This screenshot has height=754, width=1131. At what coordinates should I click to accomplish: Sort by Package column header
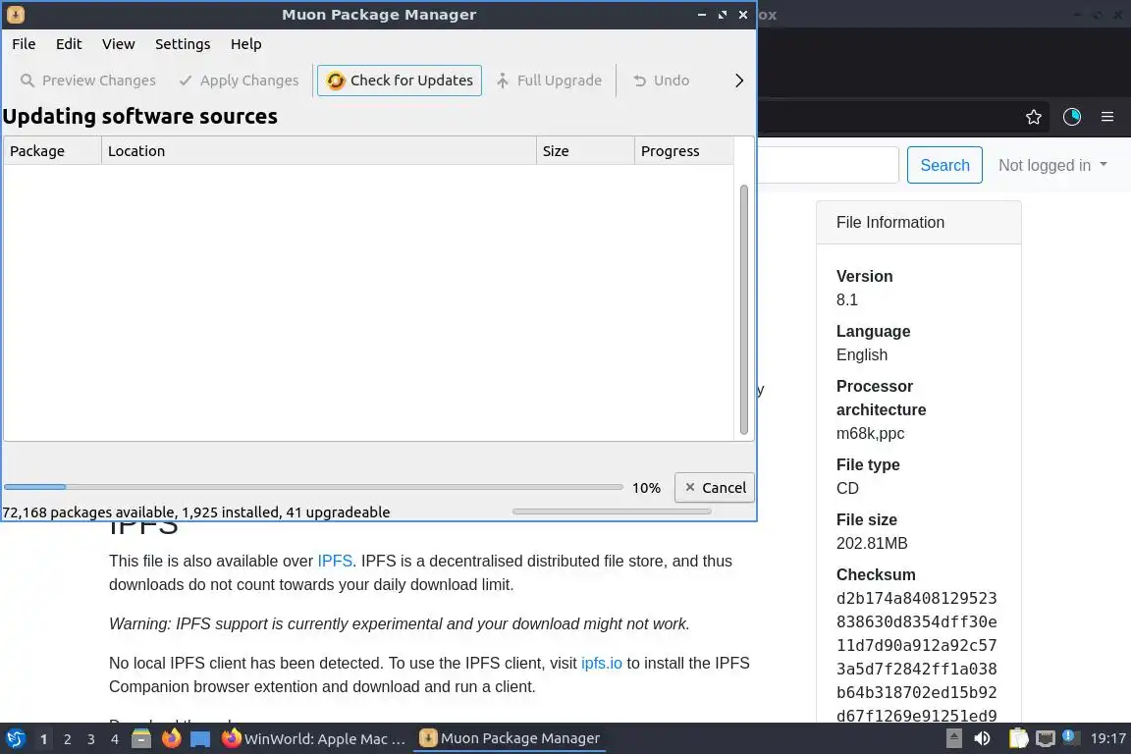tap(52, 151)
